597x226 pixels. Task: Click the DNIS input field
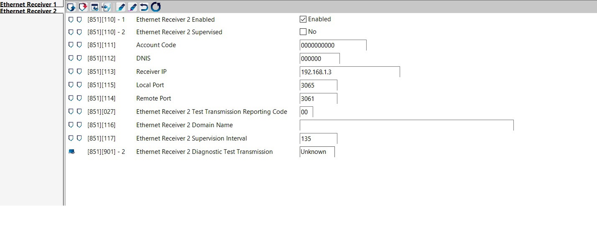point(320,58)
